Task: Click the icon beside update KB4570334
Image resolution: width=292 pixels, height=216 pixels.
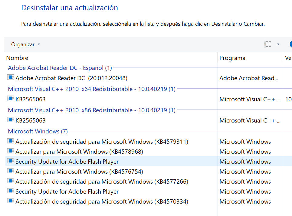Action: pyautogui.click(x=10, y=201)
